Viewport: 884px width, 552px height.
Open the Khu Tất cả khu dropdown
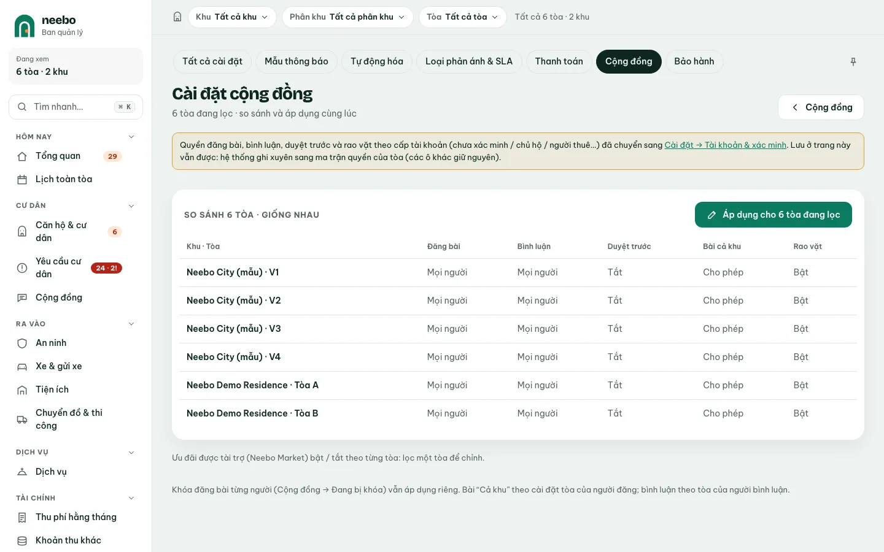pos(232,17)
